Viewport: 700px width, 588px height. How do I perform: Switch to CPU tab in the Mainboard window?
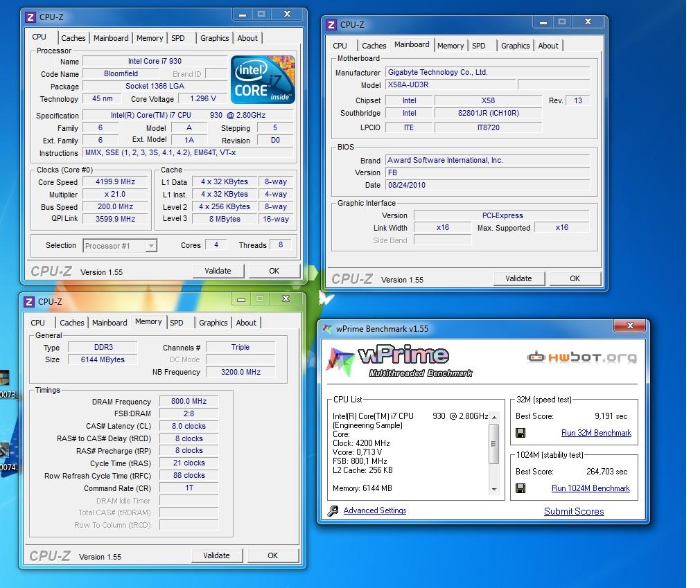[340, 46]
